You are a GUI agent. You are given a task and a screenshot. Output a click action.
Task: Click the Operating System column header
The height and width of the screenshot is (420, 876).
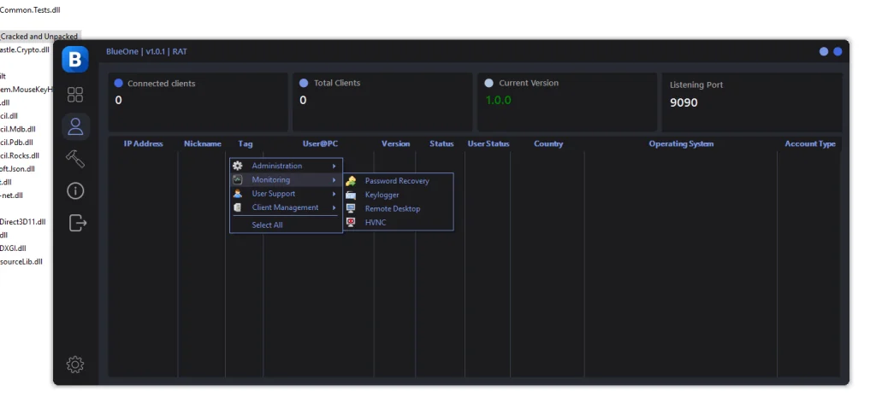tap(681, 144)
